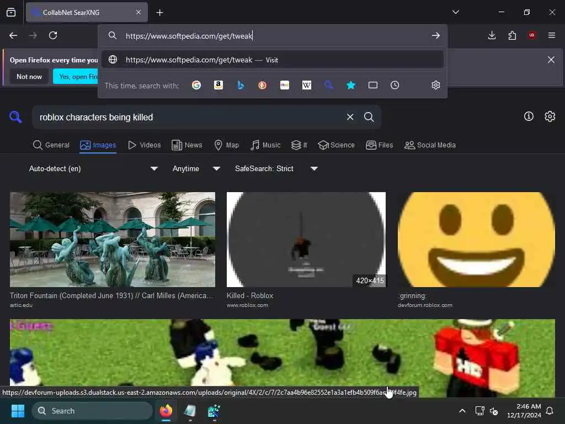Open the Roblox grass field image result
Viewport: 565px width, 424px height.
pyautogui.click(x=282, y=358)
